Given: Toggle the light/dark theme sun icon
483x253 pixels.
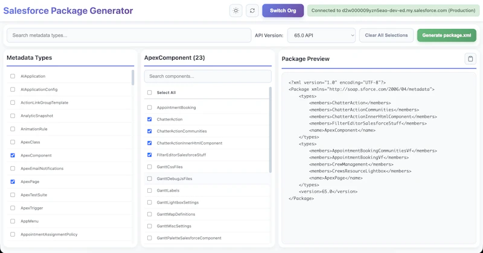Looking at the screenshot, I should (x=236, y=10).
